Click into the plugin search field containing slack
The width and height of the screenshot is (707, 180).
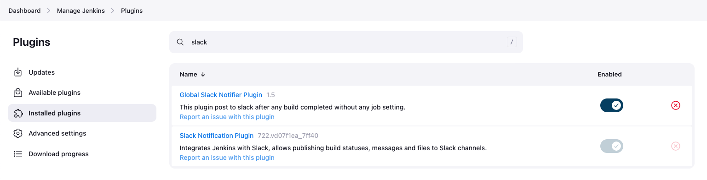coord(346,42)
